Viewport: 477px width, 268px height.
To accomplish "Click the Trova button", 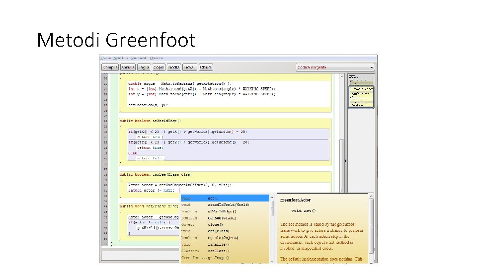I will click(x=189, y=67).
